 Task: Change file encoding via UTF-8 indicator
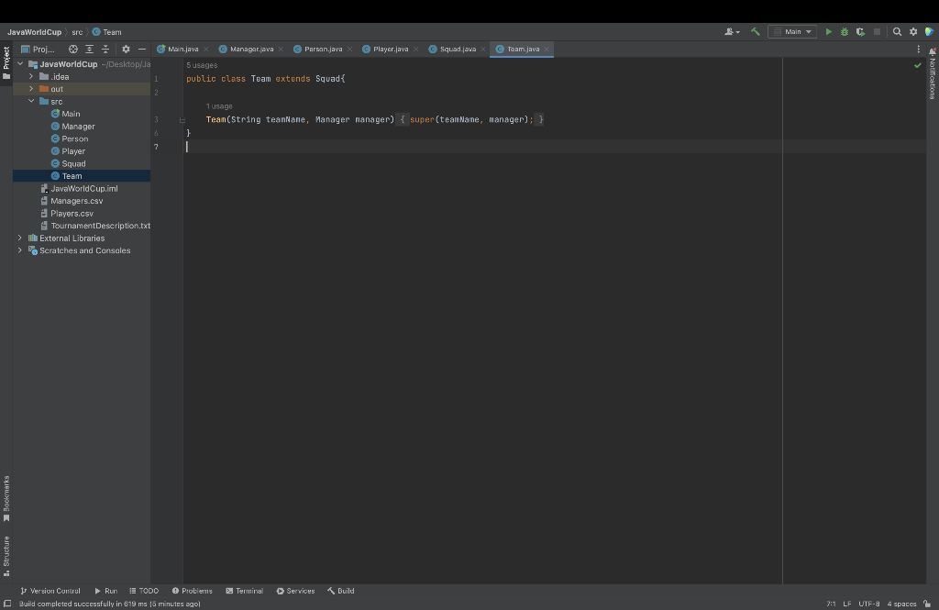[869, 604]
